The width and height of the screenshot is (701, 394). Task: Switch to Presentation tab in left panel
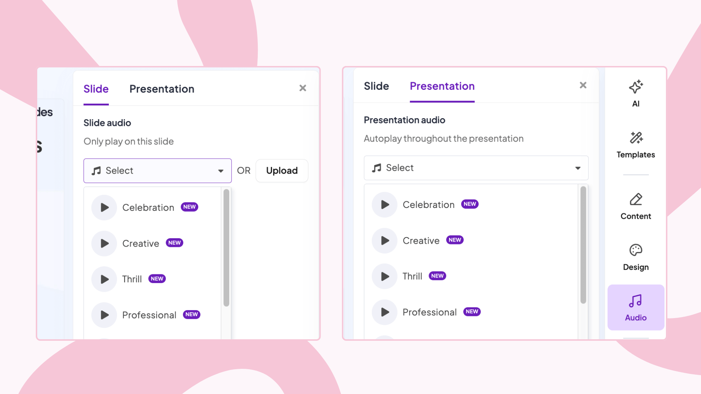[162, 89]
